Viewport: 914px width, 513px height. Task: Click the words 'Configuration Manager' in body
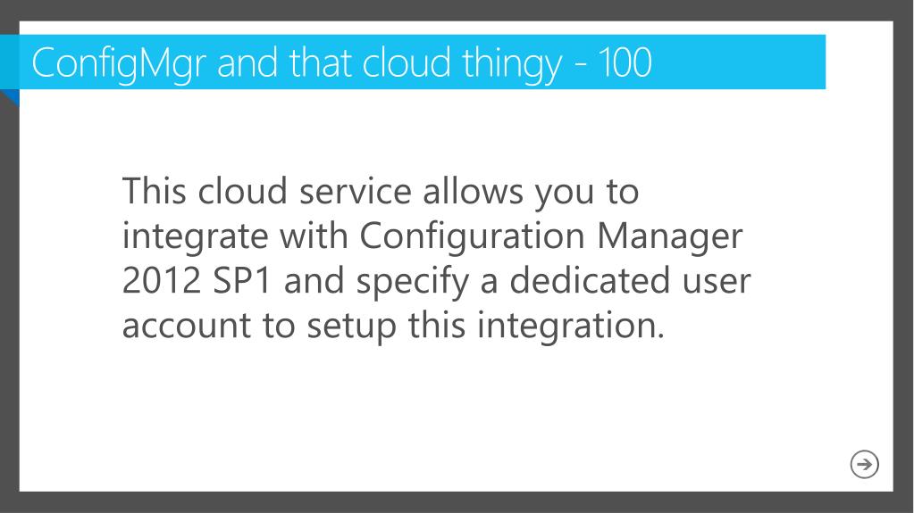point(551,237)
